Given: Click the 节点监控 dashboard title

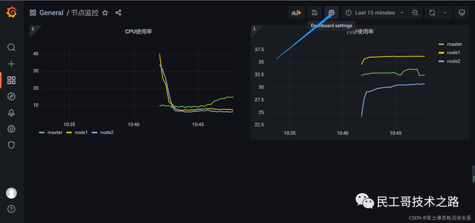Looking at the screenshot, I should [x=85, y=13].
